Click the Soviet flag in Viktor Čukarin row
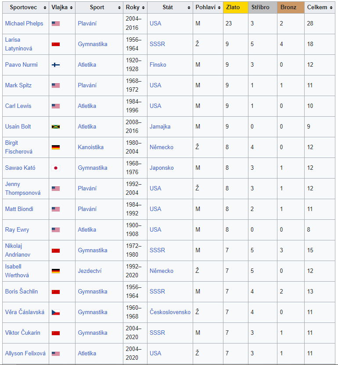This screenshot has height=365, width=338. [x=56, y=333]
